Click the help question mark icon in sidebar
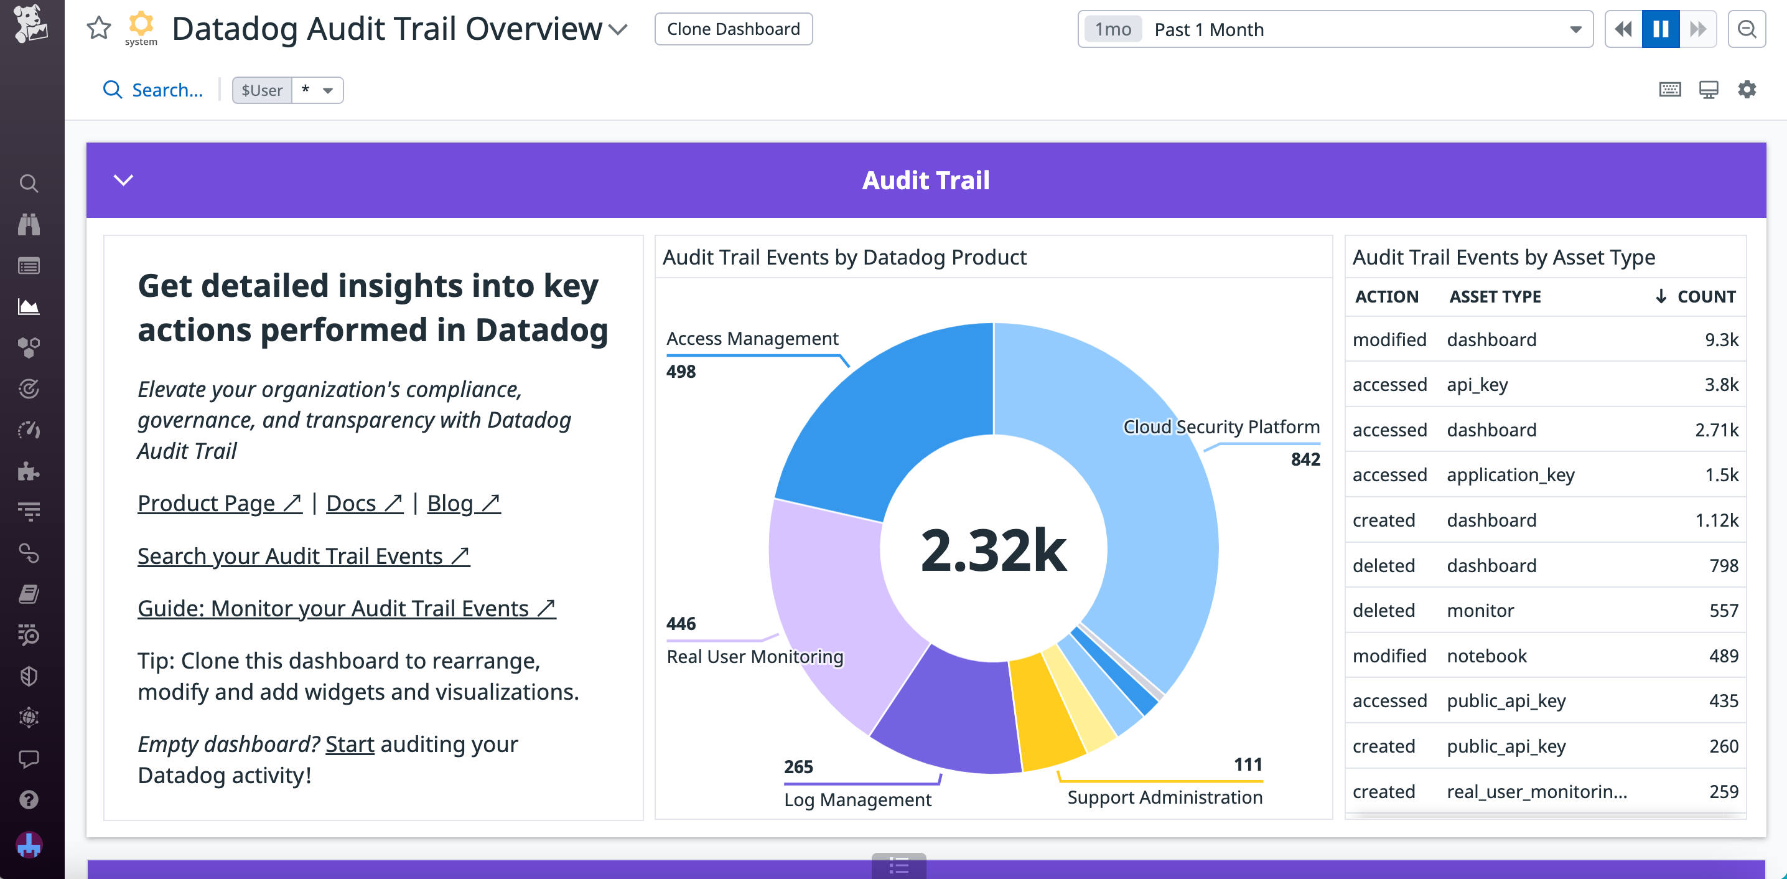This screenshot has height=879, width=1787. click(x=29, y=800)
